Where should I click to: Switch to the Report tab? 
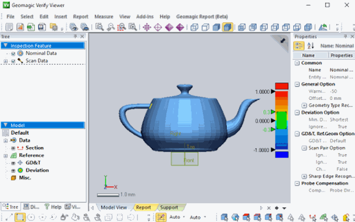144,207
